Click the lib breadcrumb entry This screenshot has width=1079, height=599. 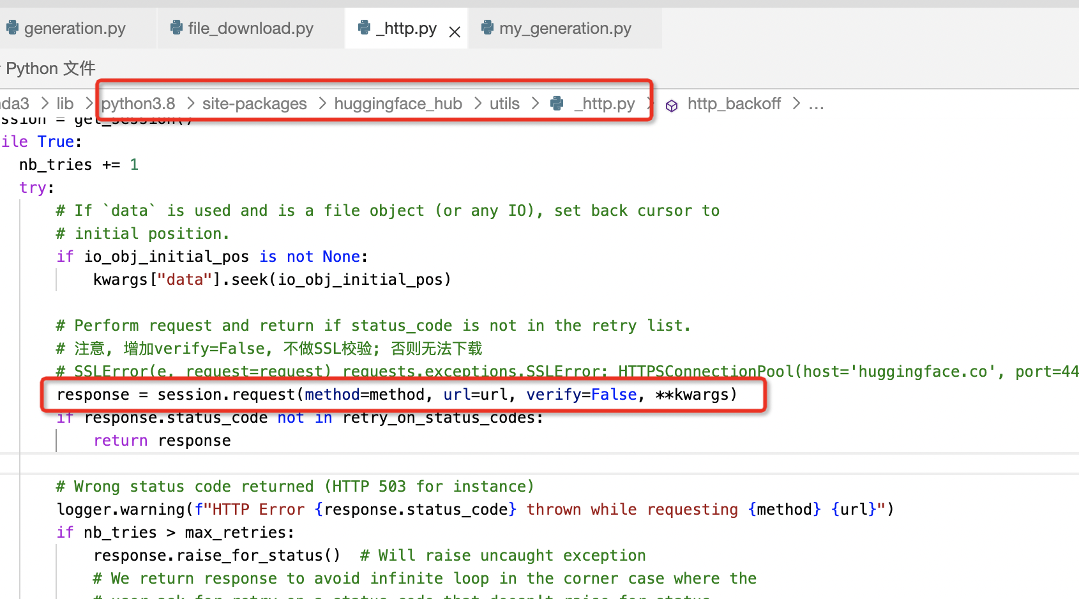pyautogui.click(x=65, y=103)
